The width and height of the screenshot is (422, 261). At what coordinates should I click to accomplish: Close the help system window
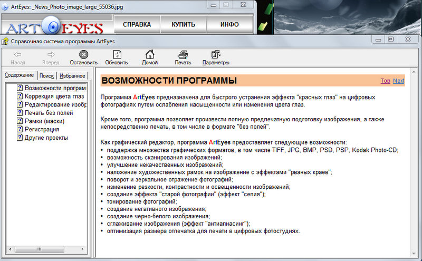tap(408, 40)
